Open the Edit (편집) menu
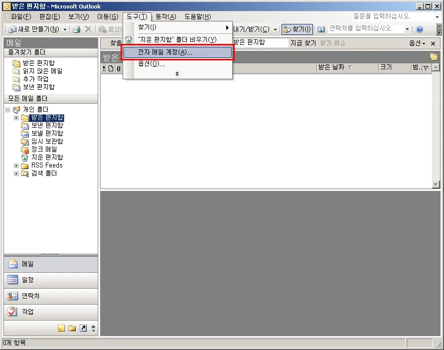444x350 pixels. click(49, 17)
